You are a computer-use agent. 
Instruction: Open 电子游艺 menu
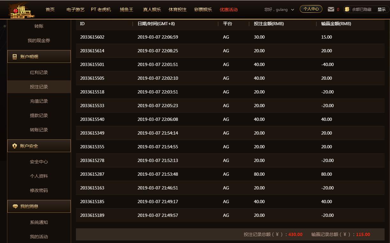pos(76,10)
